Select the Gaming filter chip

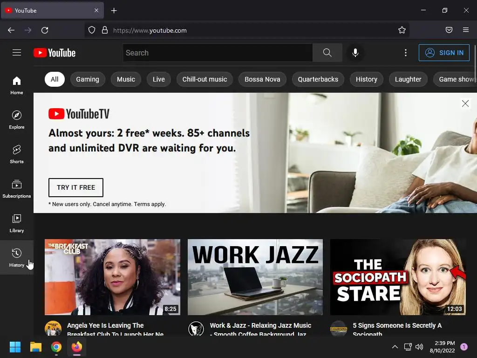[88, 79]
